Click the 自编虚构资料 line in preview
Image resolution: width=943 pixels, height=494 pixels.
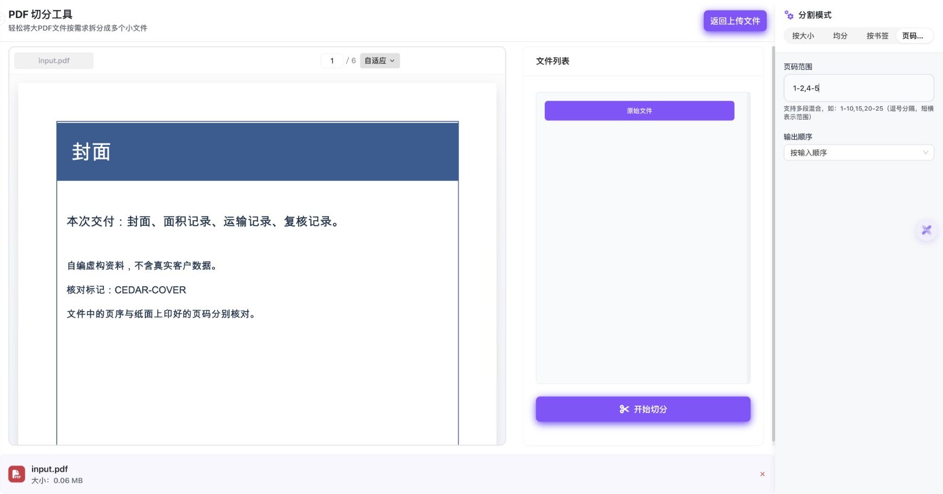[x=142, y=266]
